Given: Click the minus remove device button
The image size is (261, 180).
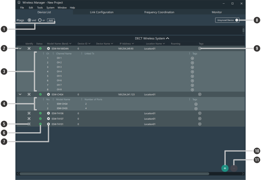Looking at the screenshot, I should click(x=234, y=168).
